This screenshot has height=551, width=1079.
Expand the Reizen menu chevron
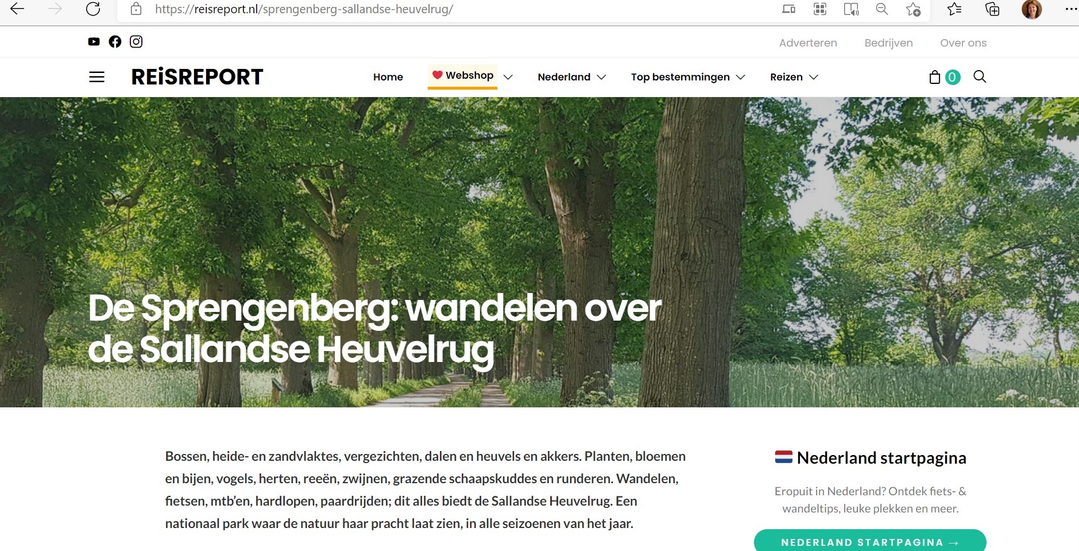813,77
